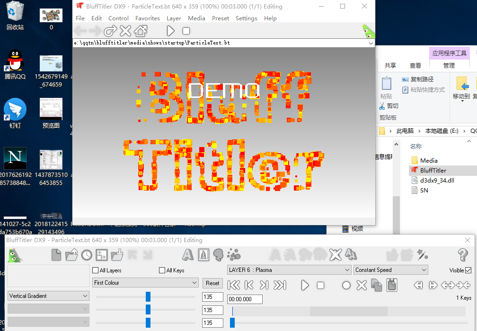Delete the current key

click(x=362, y=286)
